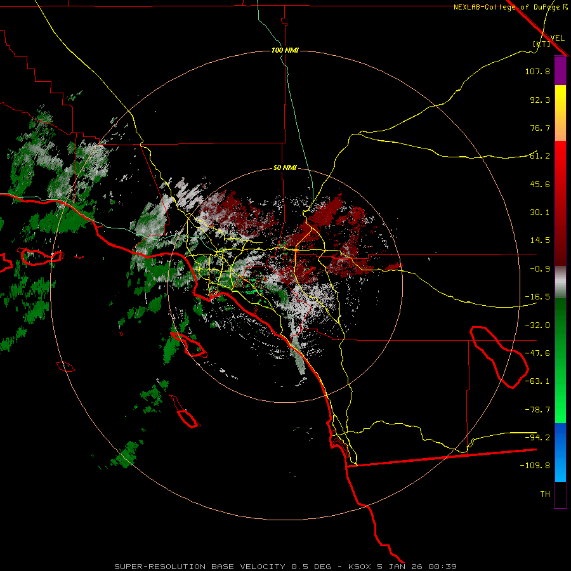This screenshot has height=571, width=571.
Task: Click the NEXLAB-College of DuPage credit text
Action: (510, 7)
